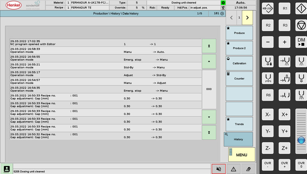Open the warning triangle alarm list
307x174 pixels.
[x=233, y=169]
